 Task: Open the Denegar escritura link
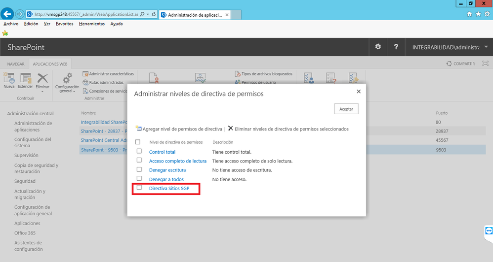(167, 170)
